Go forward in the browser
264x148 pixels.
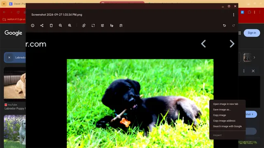11,12
